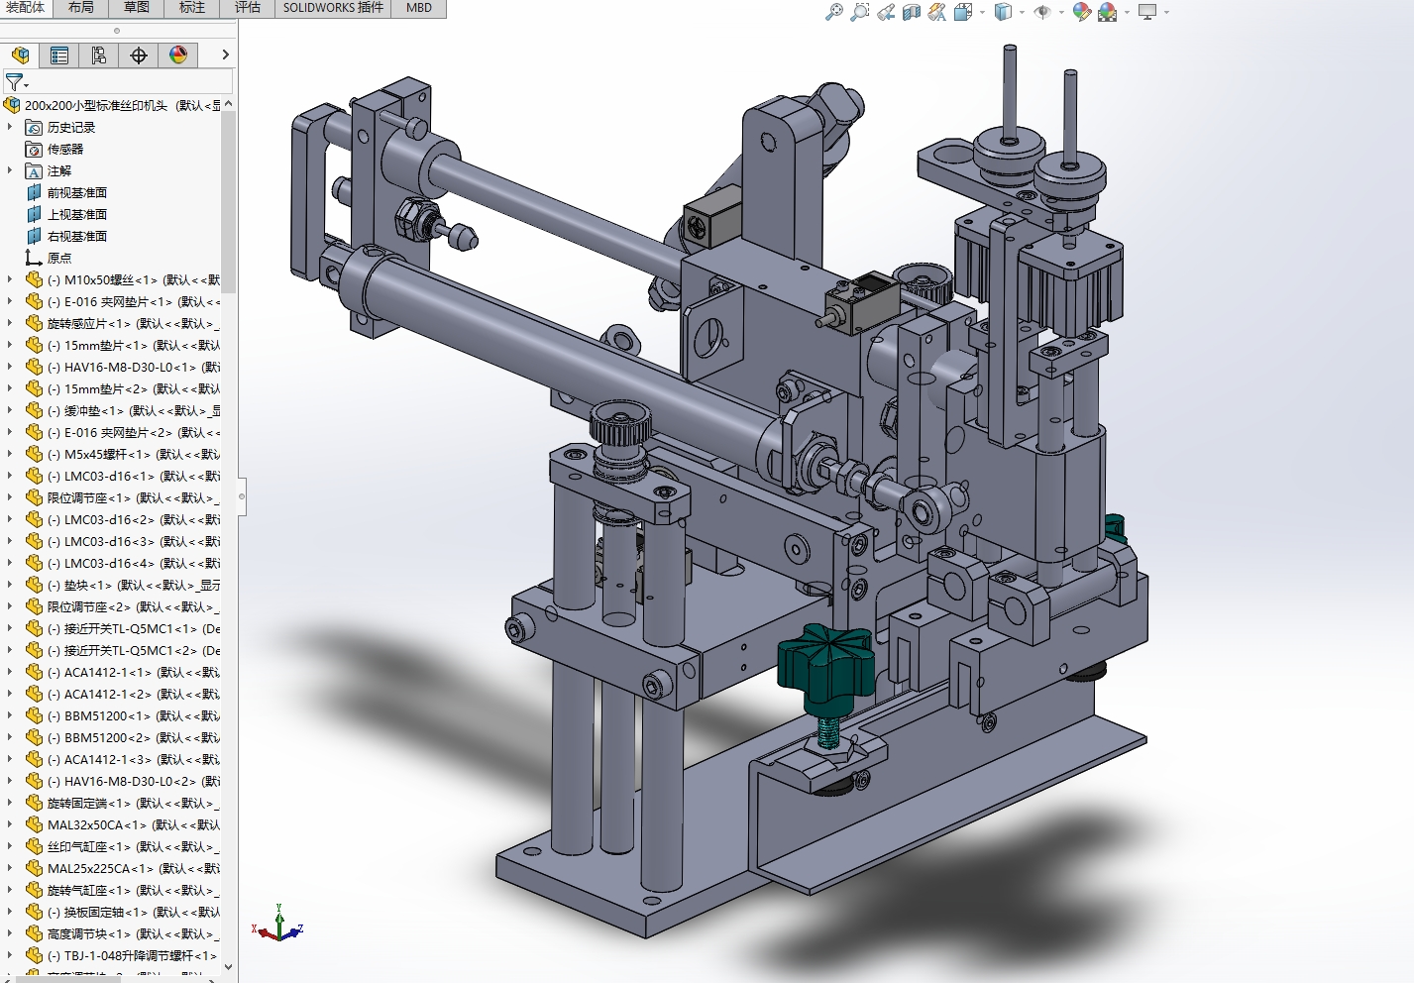Screen dimensions: 1414x983
Task: Select 右视基准面 plane
Action: coord(77,236)
